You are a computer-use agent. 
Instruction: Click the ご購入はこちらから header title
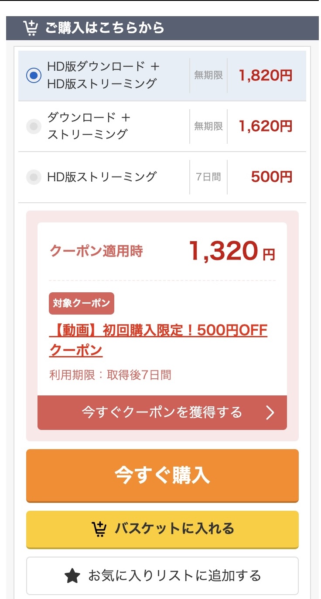105,28
